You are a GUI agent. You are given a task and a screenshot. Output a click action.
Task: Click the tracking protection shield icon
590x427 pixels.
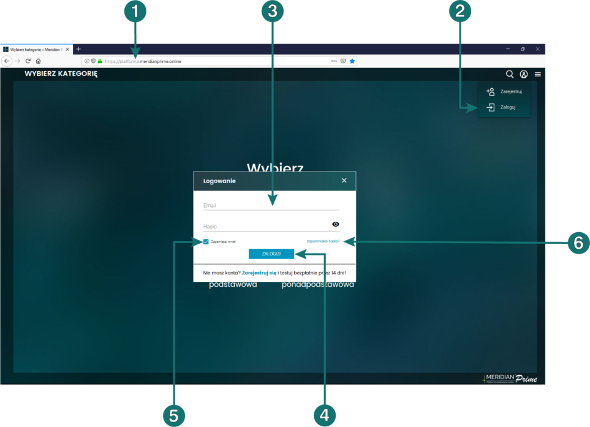(x=93, y=61)
